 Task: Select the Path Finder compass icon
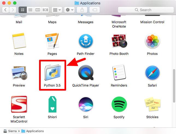point(86,41)
